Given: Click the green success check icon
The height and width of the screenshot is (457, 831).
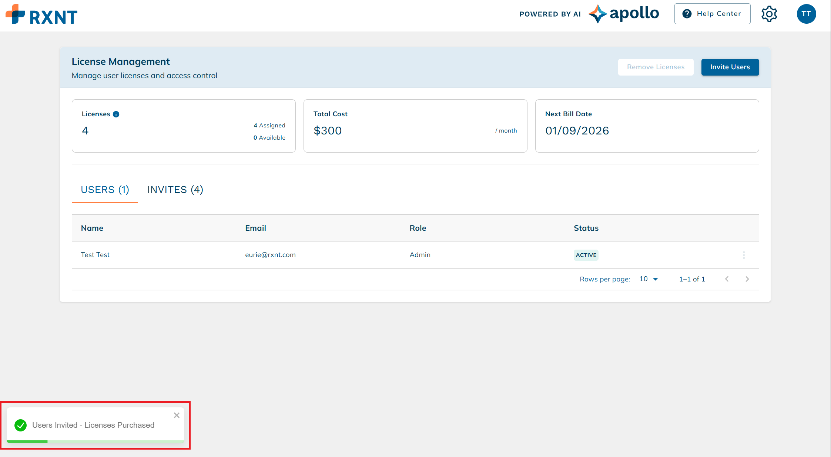Looking at the screenshot, I should pos(20,425).
